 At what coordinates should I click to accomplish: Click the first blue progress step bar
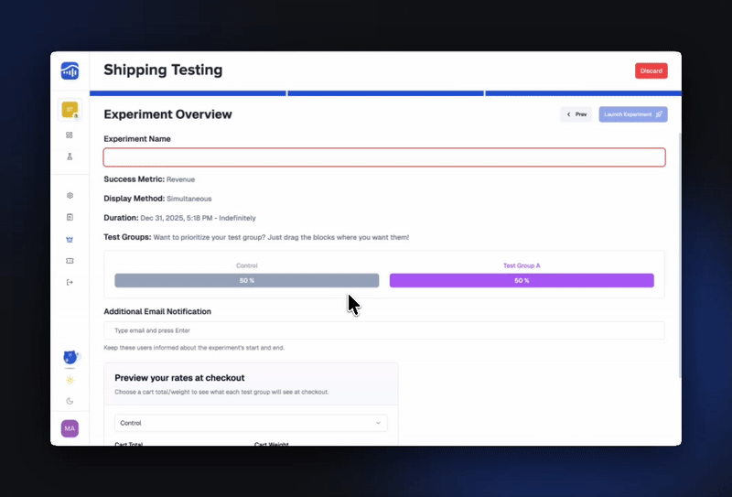[x=188, y=93]
